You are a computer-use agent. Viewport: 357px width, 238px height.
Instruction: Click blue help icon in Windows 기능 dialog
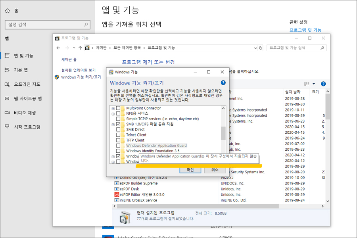[223, 83]
